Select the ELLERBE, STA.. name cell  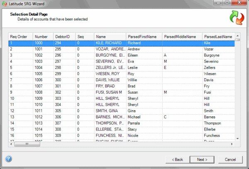[x=110, y=130]
